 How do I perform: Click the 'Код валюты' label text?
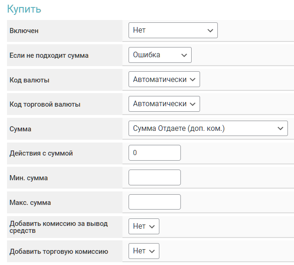pos(29,80)
